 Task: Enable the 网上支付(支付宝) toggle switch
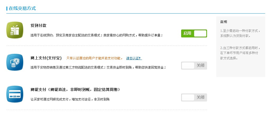[194, 66]
